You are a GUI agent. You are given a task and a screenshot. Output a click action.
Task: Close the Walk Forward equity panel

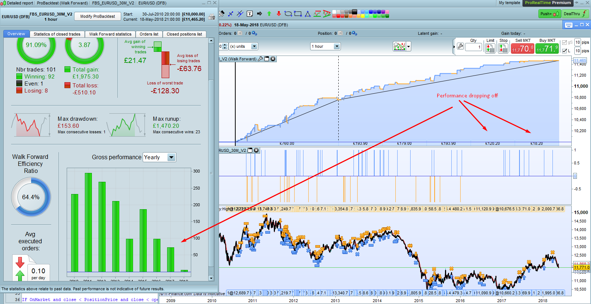[273, 59]
